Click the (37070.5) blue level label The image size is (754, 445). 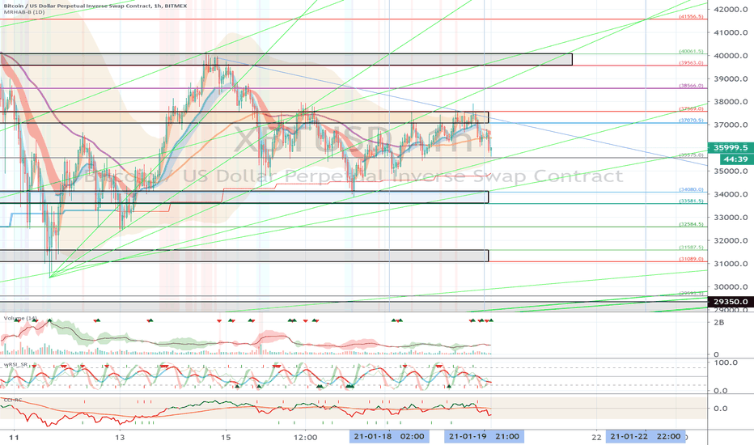tap(691, 121)
